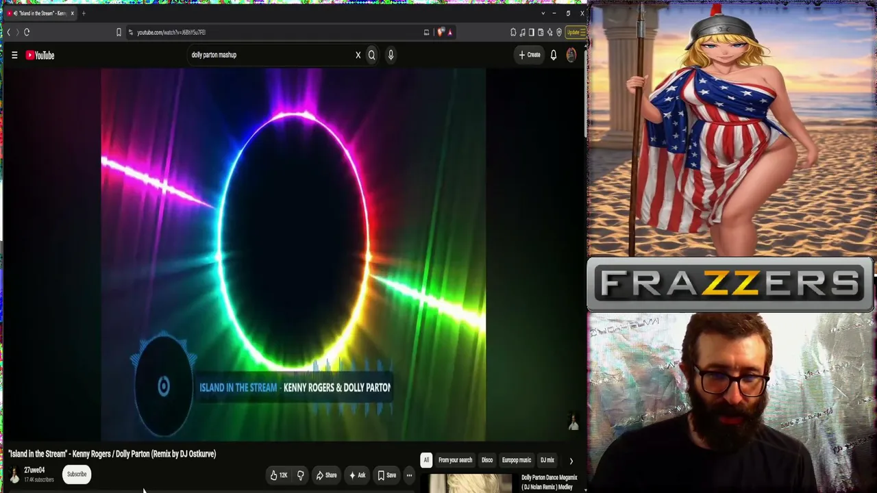Go forward in the browser
The height and width of the screenshot is (493, 877).
click(17, 32)
